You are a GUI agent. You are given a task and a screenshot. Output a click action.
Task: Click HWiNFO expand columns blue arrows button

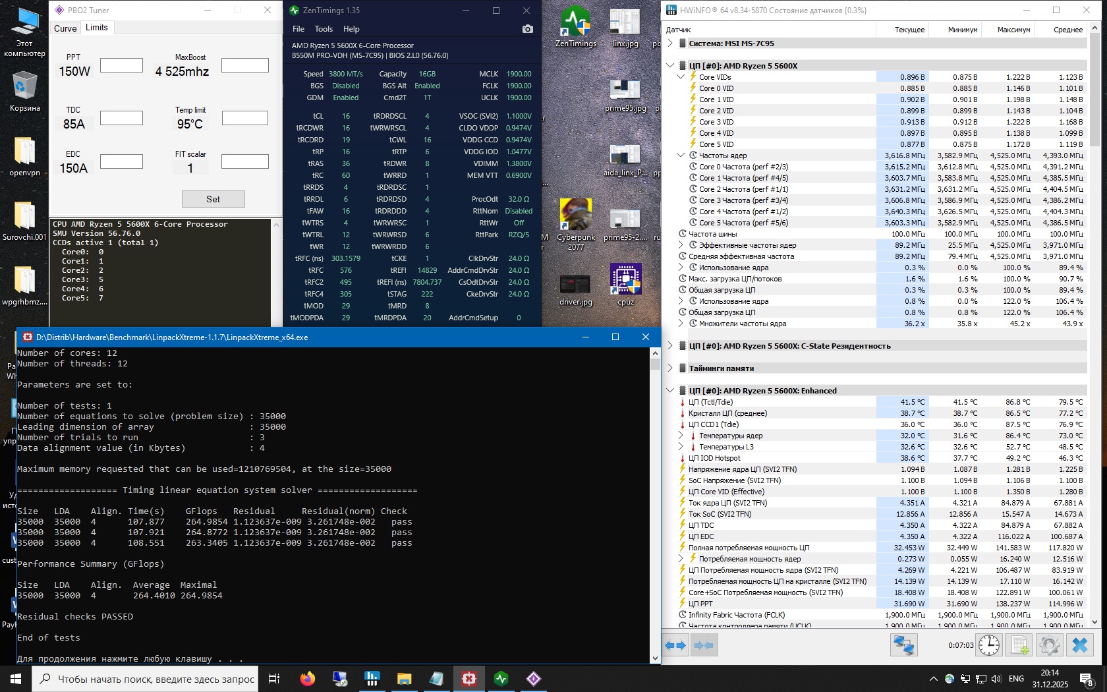[x=675, y=645]
